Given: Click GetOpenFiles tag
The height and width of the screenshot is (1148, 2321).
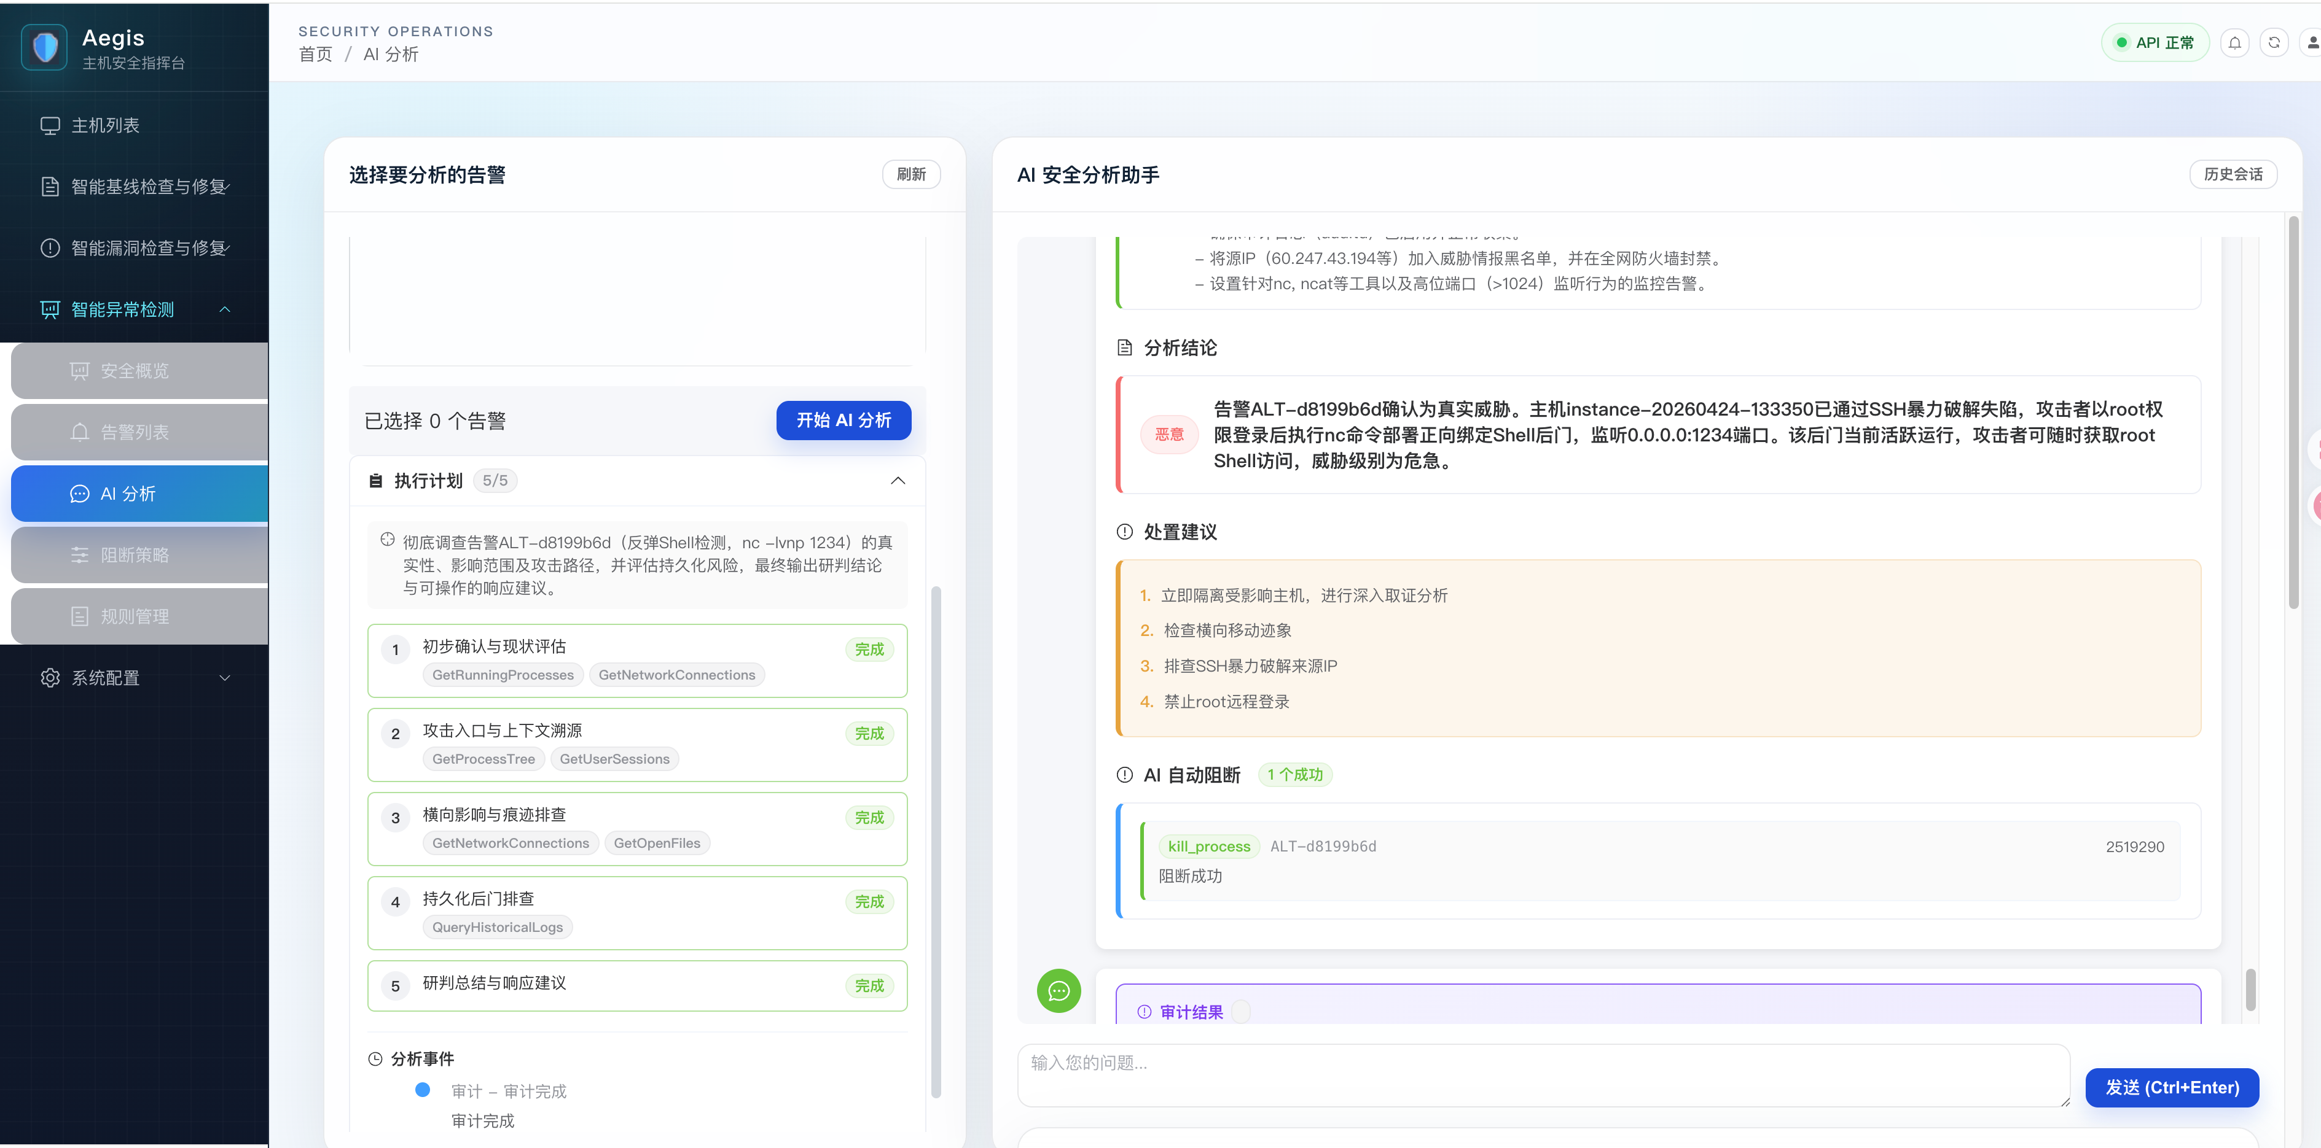Looking at the screenshot, I should 657,844.
